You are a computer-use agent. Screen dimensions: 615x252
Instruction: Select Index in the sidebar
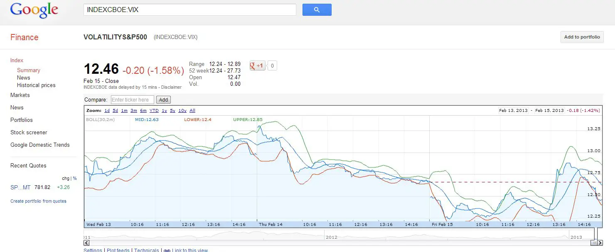[x=17, y=60]
